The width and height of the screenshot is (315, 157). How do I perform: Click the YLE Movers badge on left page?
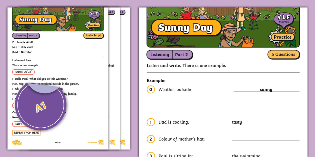tap(94, 14)
